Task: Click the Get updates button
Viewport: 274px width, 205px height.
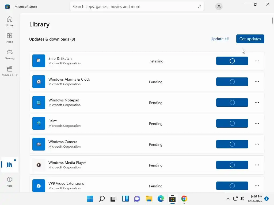Action: click(x=250, y=39)
